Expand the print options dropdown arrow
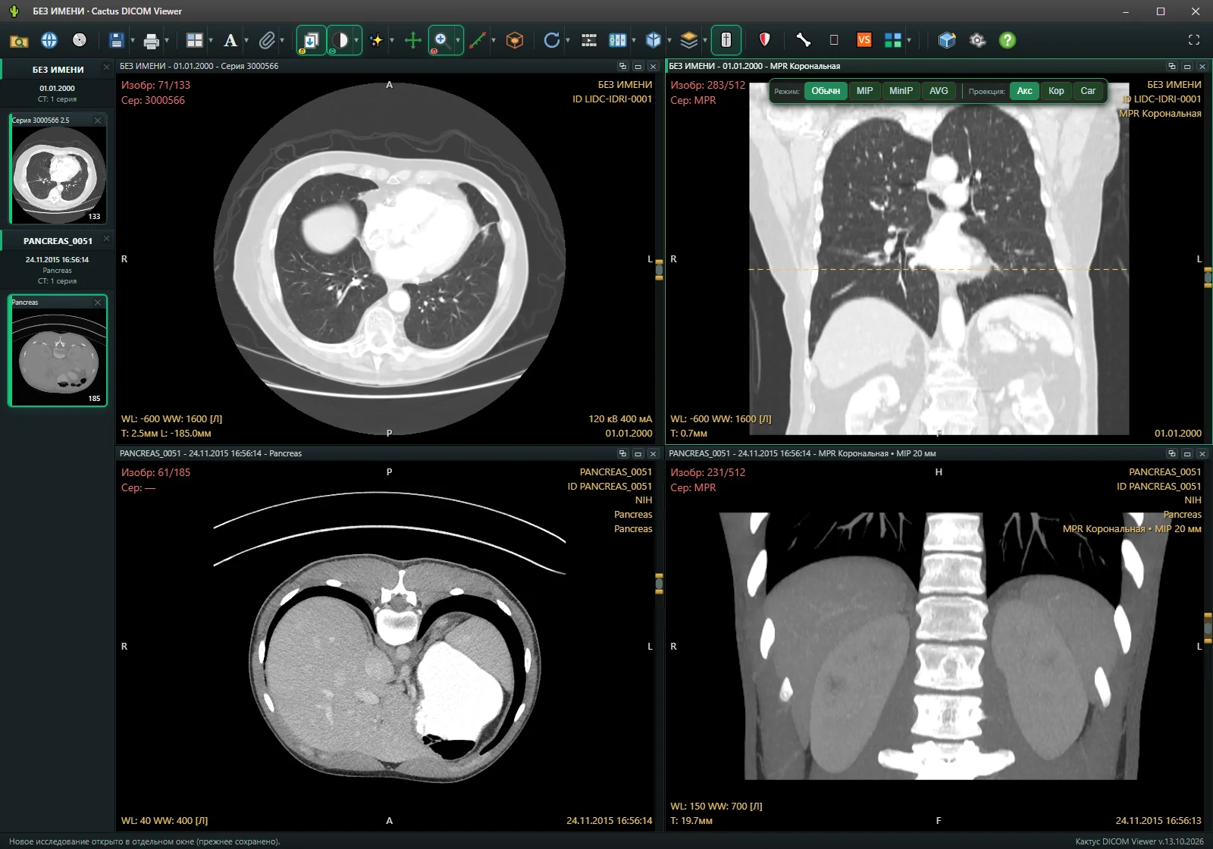Image resolution: width=1213 pixels, height=849 pixels. coord(167,40)
